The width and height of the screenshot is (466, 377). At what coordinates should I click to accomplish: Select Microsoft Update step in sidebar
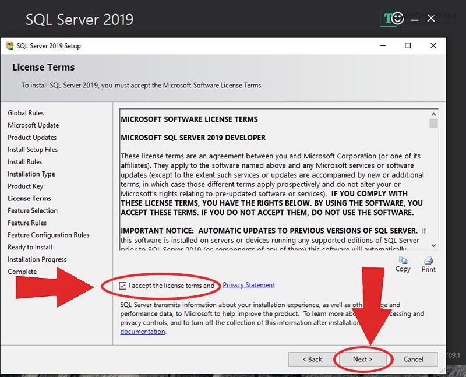[33, 125]
